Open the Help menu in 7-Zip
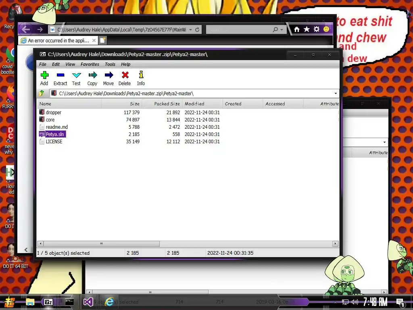Screen dimensions: 413x310 (126, 64)
